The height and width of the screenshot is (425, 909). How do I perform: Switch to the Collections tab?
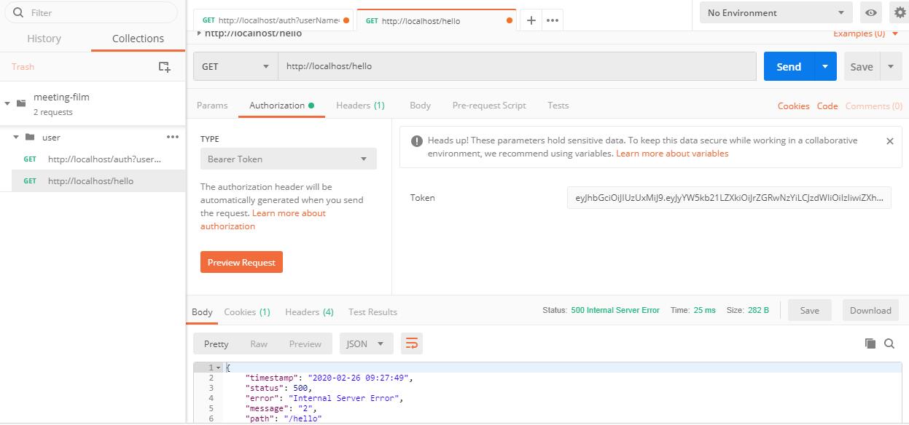click(138, 39)
